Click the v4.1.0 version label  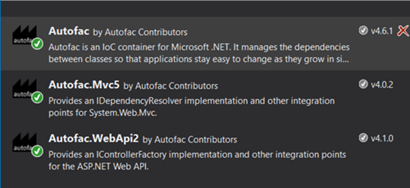coord(382,138)
